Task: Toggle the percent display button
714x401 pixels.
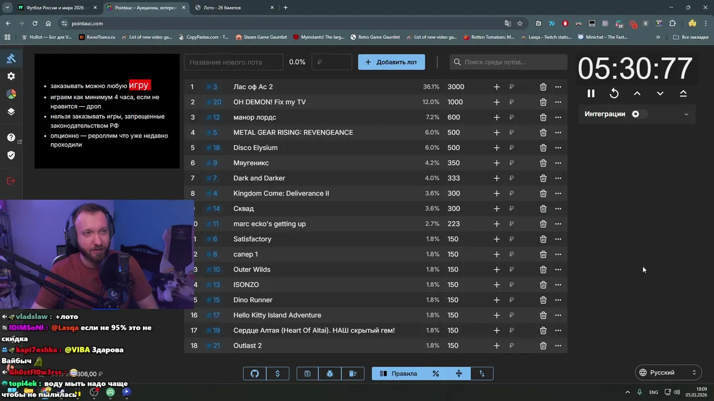Action: click(436, 374)
